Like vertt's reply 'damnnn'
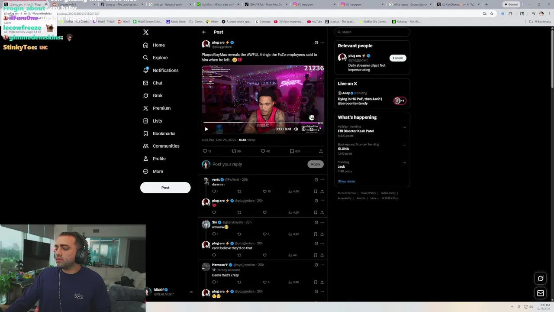This screenshot has height=312, width=554. pyautogui.click(x=267, y=191)
